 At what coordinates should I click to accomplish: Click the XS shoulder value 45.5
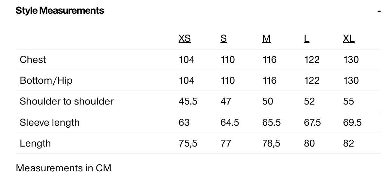188,101
